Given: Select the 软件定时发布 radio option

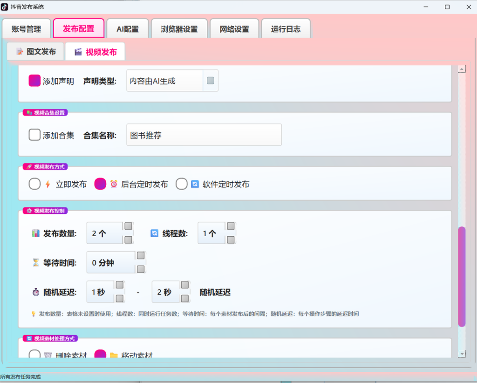Looking at the screenshot, I should [181, 184].
